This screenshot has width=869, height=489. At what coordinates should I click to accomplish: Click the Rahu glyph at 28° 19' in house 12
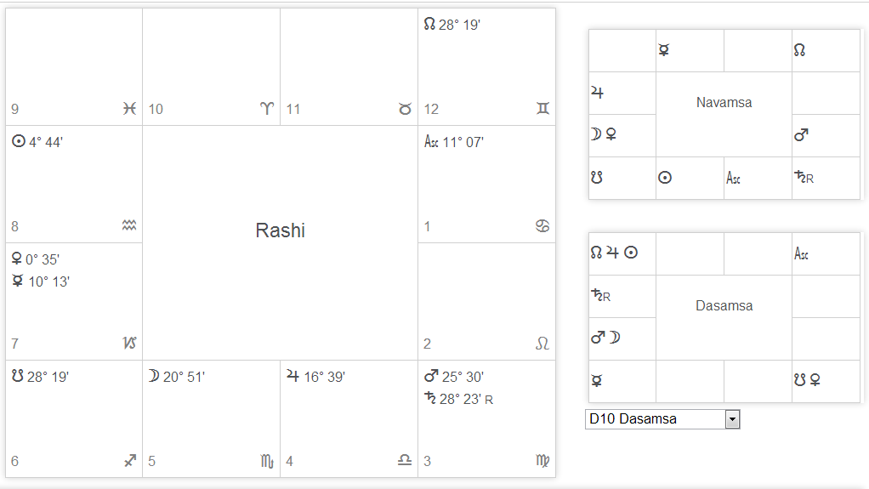point(429,25)
